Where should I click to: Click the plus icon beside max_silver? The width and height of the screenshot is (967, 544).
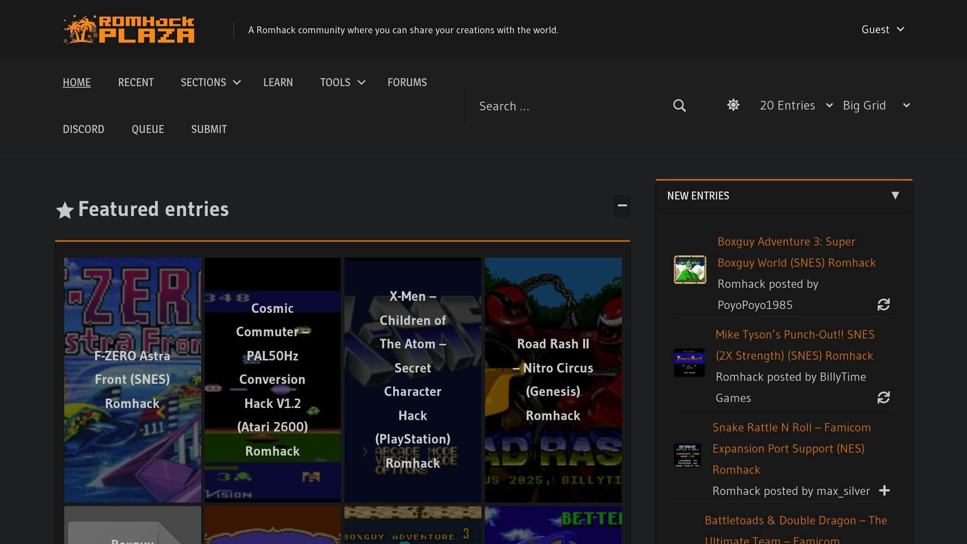click(x=884, y=491)
